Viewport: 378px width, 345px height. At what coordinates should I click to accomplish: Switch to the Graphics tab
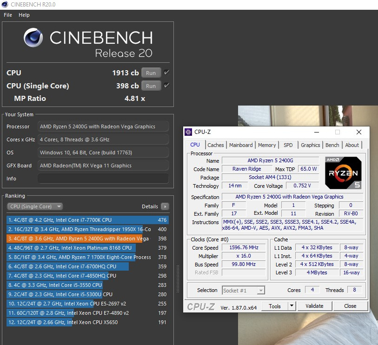[310, 145]
